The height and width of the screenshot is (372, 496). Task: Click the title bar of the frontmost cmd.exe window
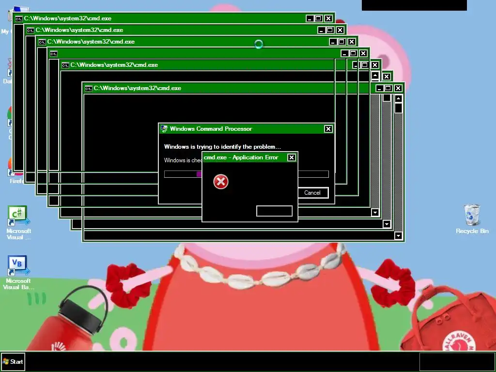coord(243,88)
